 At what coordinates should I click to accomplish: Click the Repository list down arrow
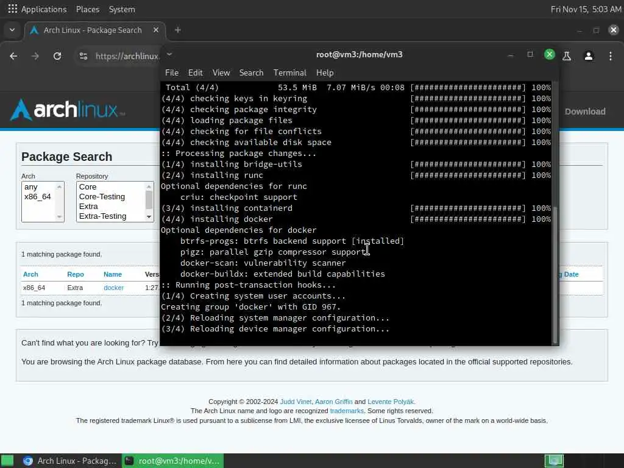click(x=149, y=217)
